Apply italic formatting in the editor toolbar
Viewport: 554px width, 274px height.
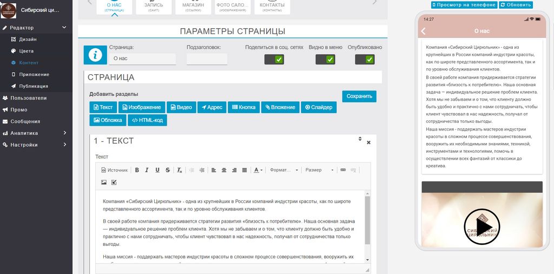coord(147,170)
